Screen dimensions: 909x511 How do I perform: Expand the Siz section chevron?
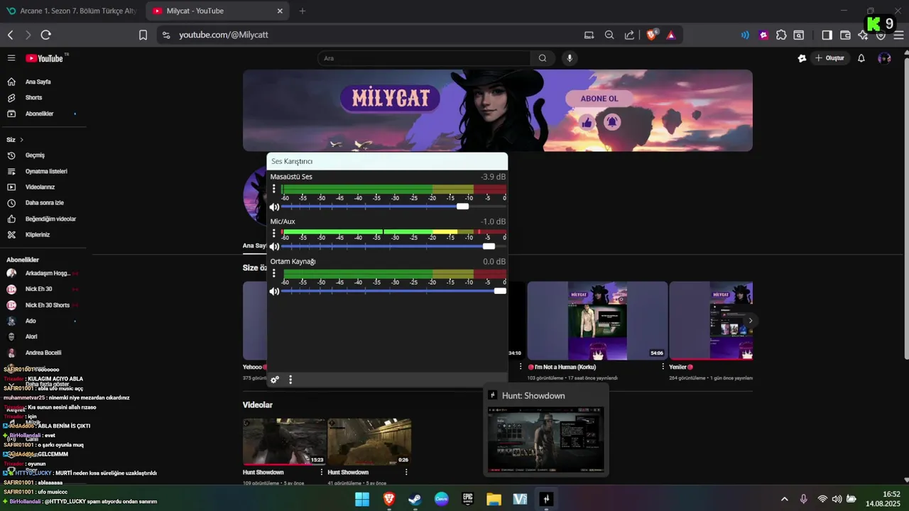click(21, 140)
